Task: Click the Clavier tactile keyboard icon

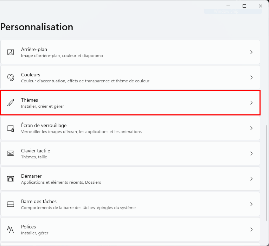Action: click(x=11, y=153)
